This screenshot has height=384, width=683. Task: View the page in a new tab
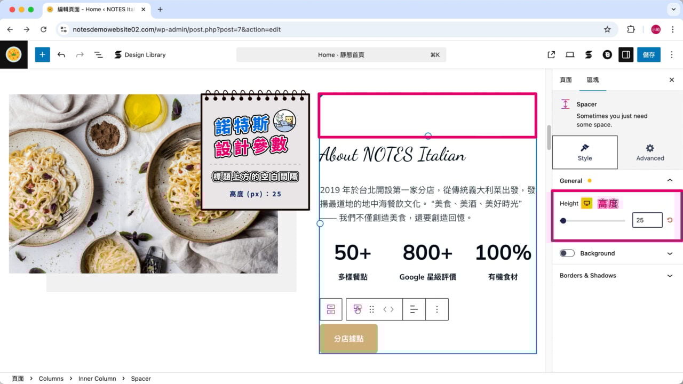pos(551,54)
